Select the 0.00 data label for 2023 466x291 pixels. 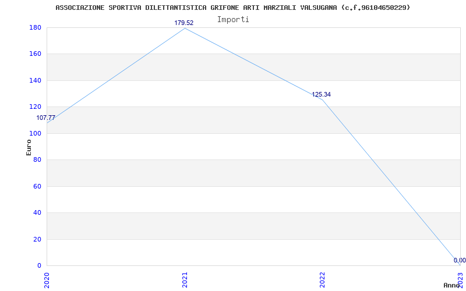coord(460,260)
